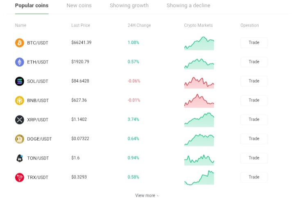Open the Showing growth tab
Viewport: 295px width, 198px height.
[129, 5]
